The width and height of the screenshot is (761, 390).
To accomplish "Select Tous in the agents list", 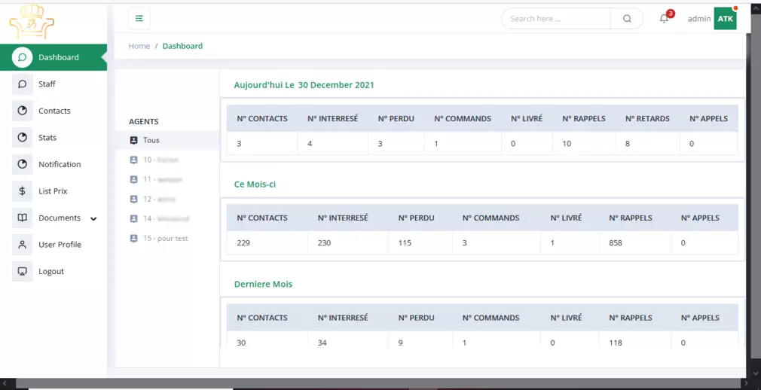I will coord(151,140).
